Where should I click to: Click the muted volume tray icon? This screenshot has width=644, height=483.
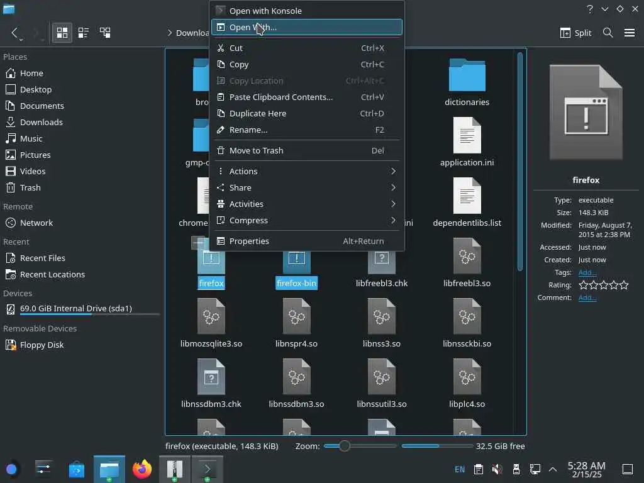click(x=497, y=469)
